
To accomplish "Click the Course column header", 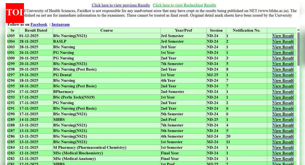I will click(106, 30).
